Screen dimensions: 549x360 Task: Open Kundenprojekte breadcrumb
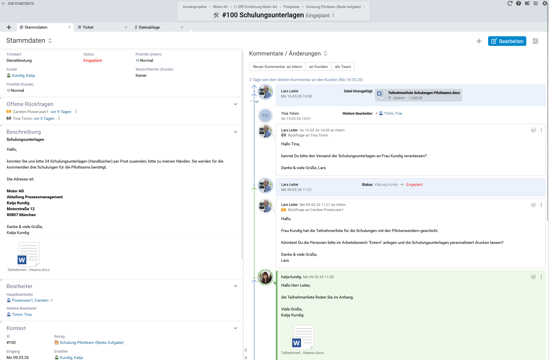coord(195,7)
